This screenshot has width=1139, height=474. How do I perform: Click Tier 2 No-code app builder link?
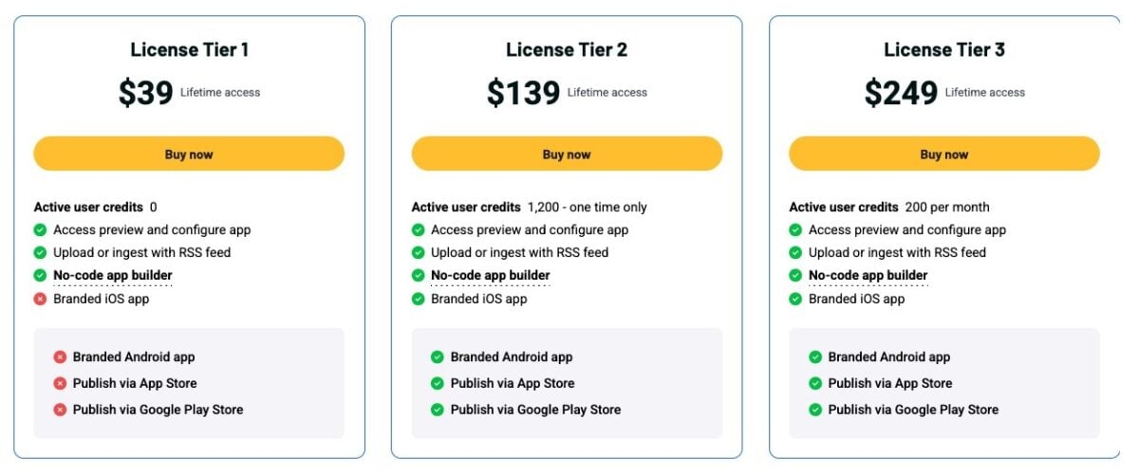pos(491,276)
